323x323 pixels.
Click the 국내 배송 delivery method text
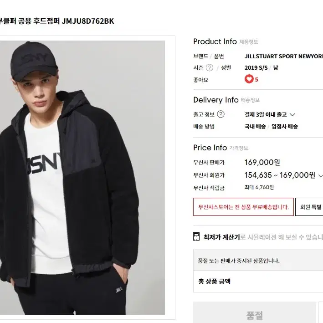point(255,127)
